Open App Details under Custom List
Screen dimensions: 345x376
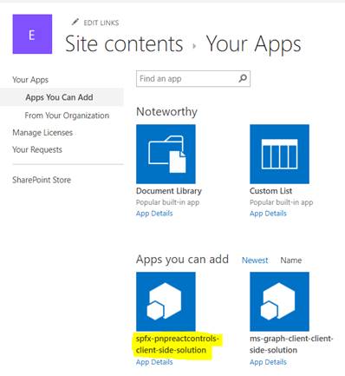click(x=268, y=214)
